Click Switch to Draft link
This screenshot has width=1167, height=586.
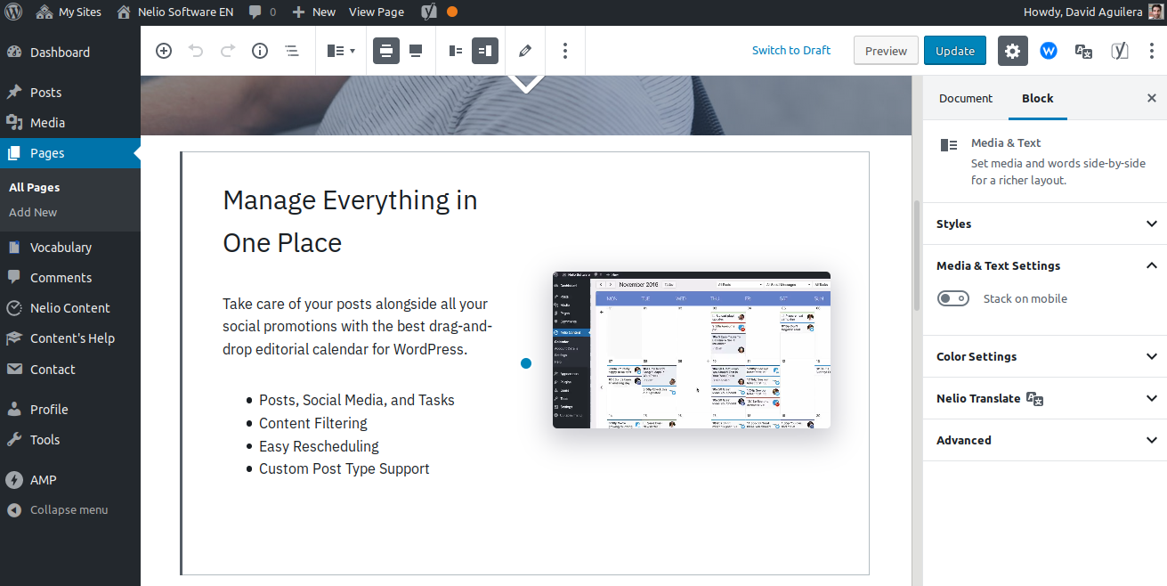[790, 50]
